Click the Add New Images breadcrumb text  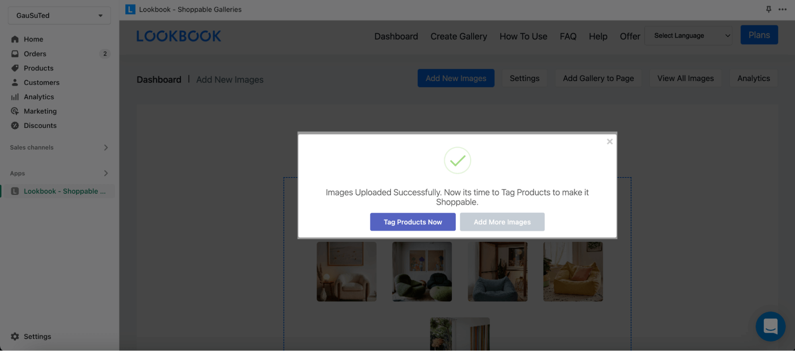pos(230,79)
